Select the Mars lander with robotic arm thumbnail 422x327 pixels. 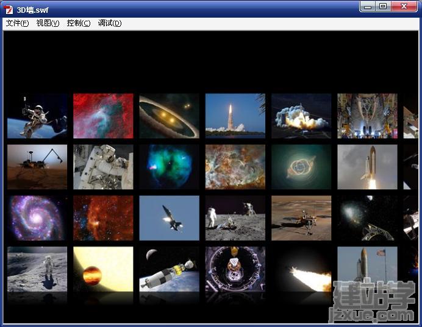pos(37,167)
